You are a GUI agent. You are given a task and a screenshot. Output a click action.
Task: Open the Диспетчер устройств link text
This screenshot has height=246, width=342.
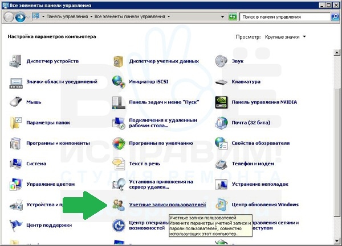(52, 61)
